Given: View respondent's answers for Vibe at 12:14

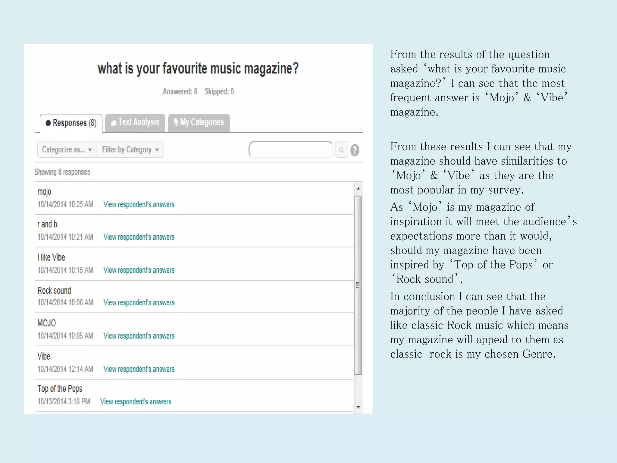Looking at the screenshot, I should (139, 369).
